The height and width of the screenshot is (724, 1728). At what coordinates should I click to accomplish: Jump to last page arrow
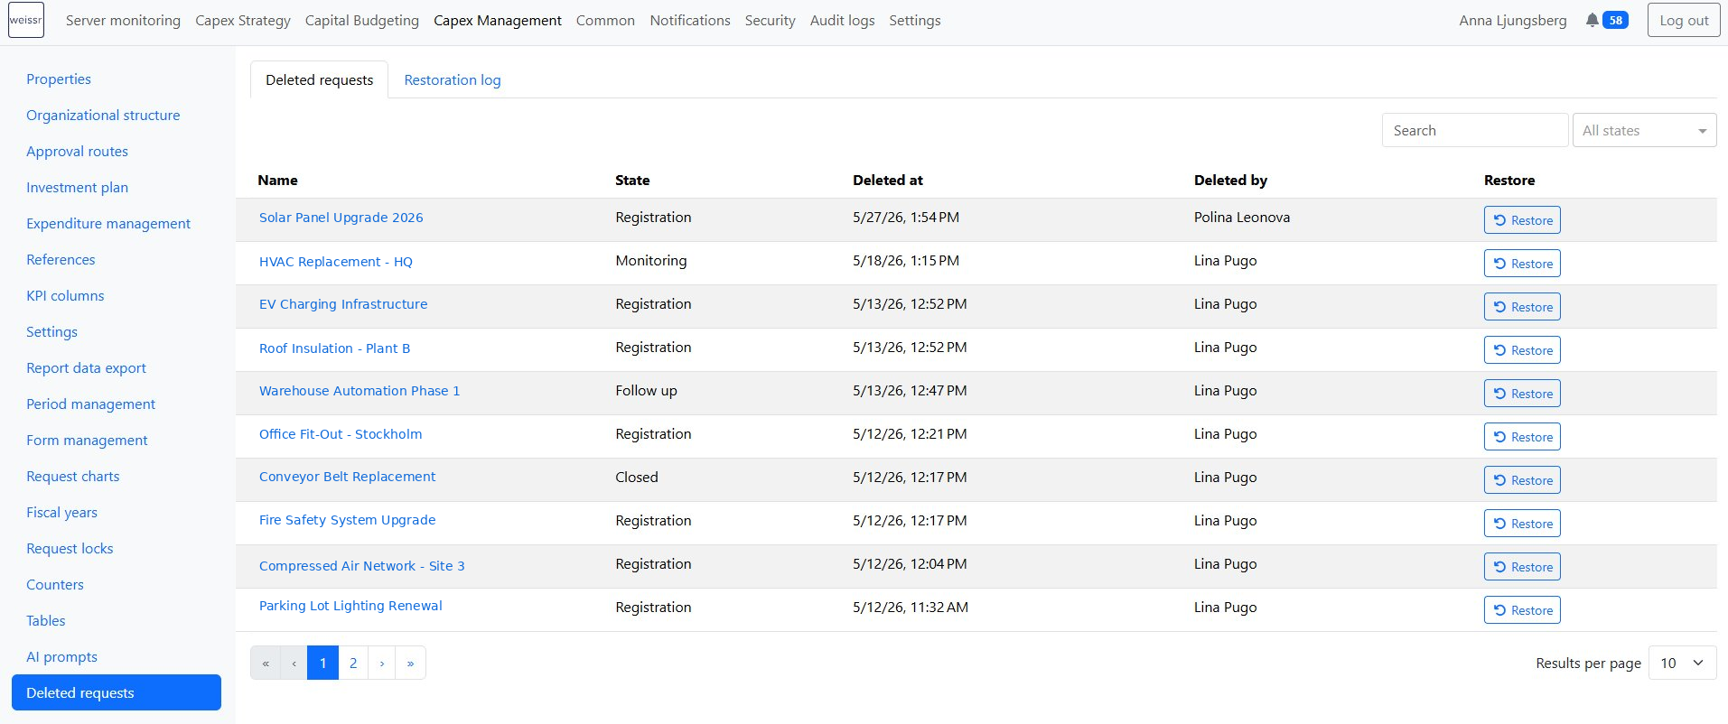410,663
